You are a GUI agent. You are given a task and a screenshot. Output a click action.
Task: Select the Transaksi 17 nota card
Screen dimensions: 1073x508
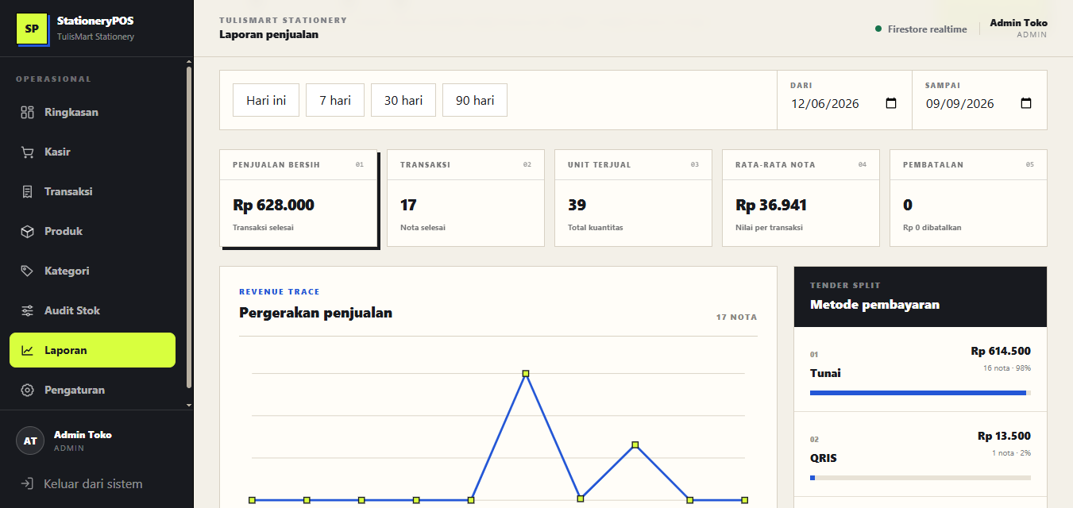465,198
